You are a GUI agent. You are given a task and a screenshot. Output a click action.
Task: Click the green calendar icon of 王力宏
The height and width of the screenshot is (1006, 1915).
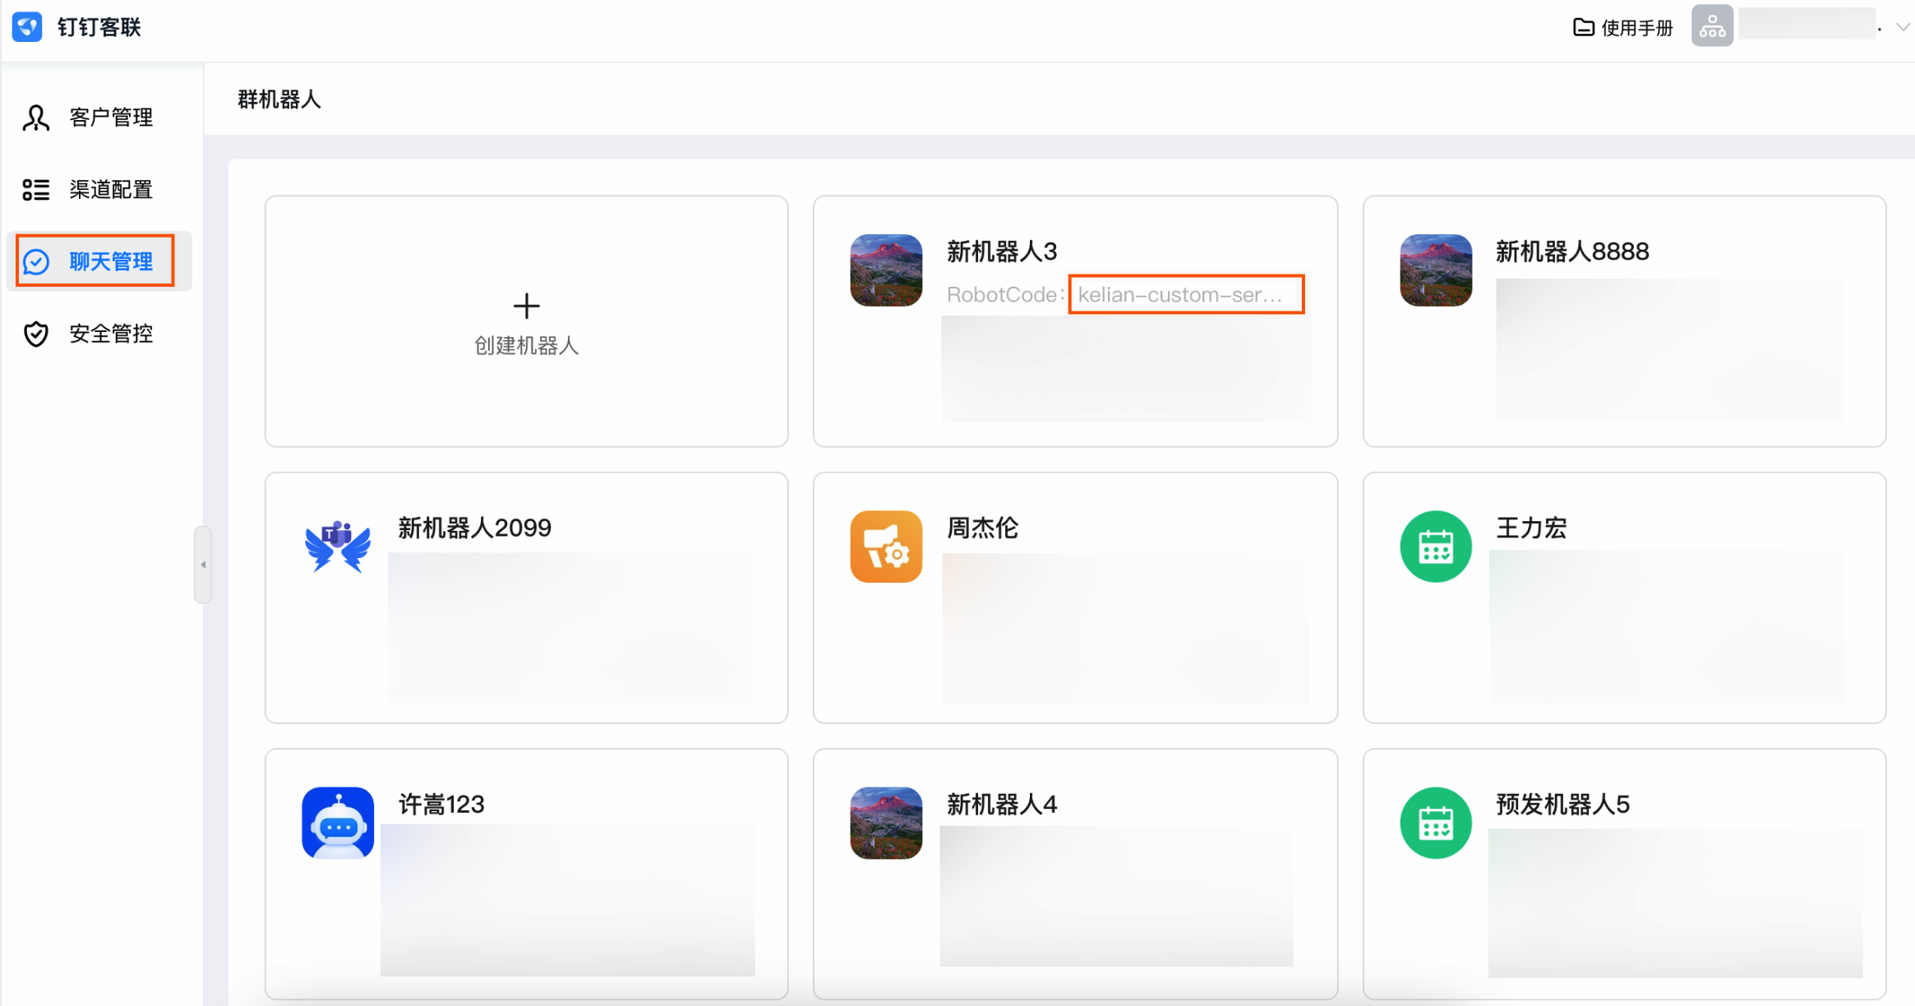pos(1435,547)
